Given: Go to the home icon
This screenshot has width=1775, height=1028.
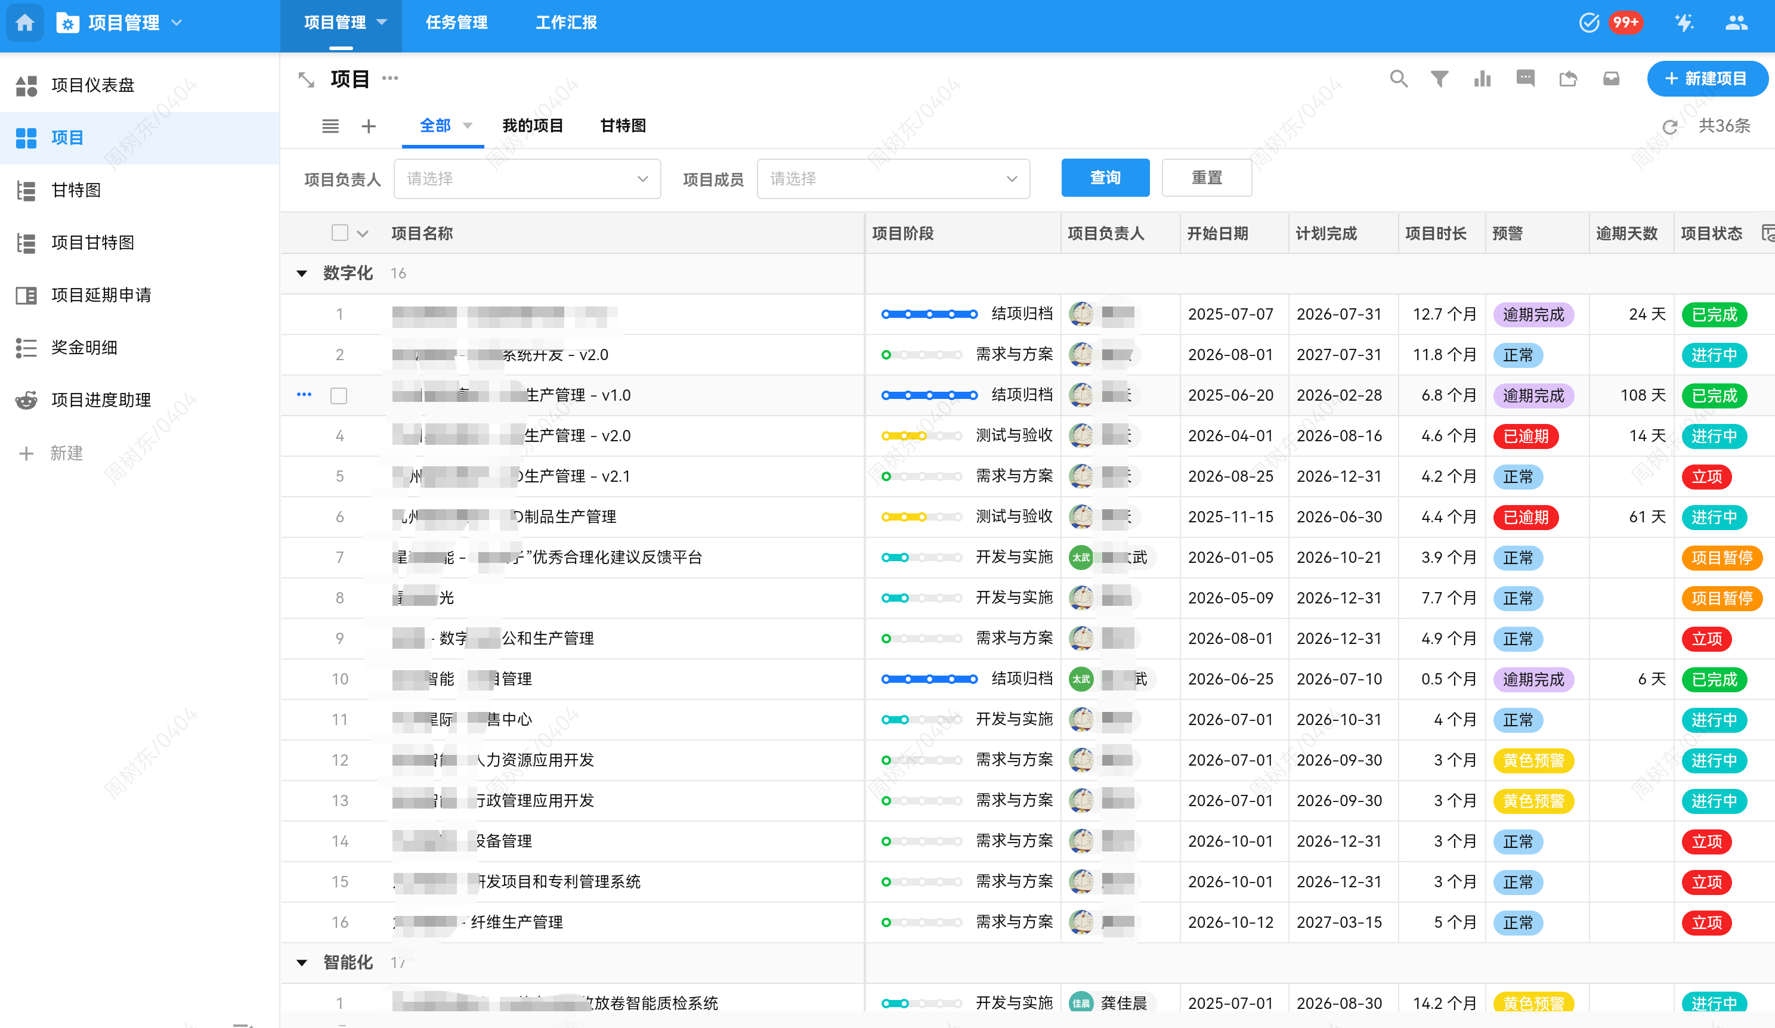Looking at the screenshot, I should [24, 23].
